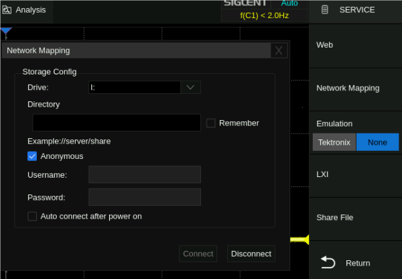Open the Web menu item
This screenshot has height=279, width=402.
(355, 45)
